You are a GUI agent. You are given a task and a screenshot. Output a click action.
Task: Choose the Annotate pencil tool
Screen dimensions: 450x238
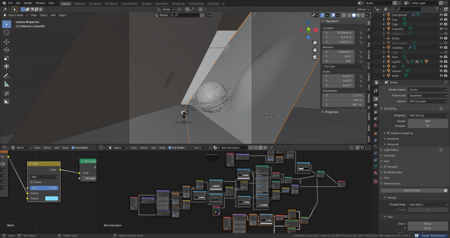coord(7,76)
